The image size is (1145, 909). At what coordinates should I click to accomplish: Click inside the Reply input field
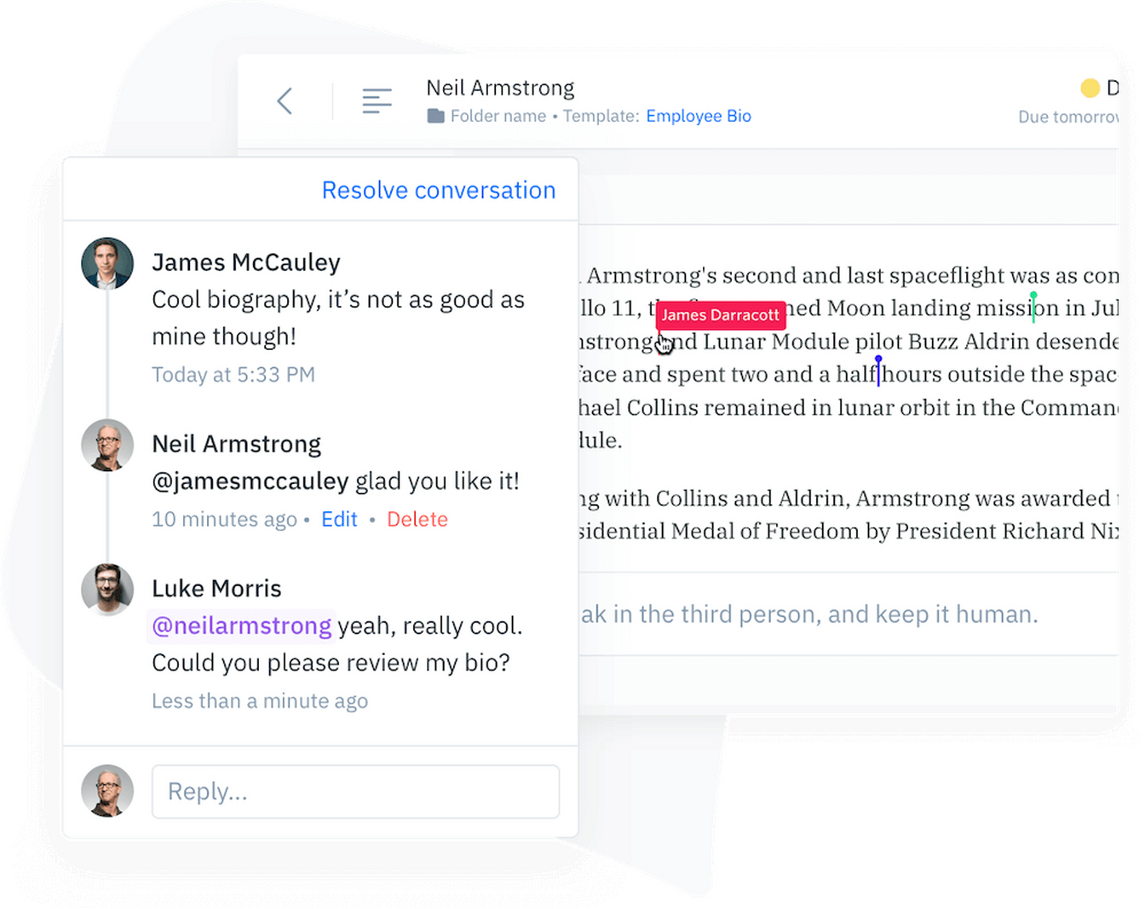click(354, 791)
